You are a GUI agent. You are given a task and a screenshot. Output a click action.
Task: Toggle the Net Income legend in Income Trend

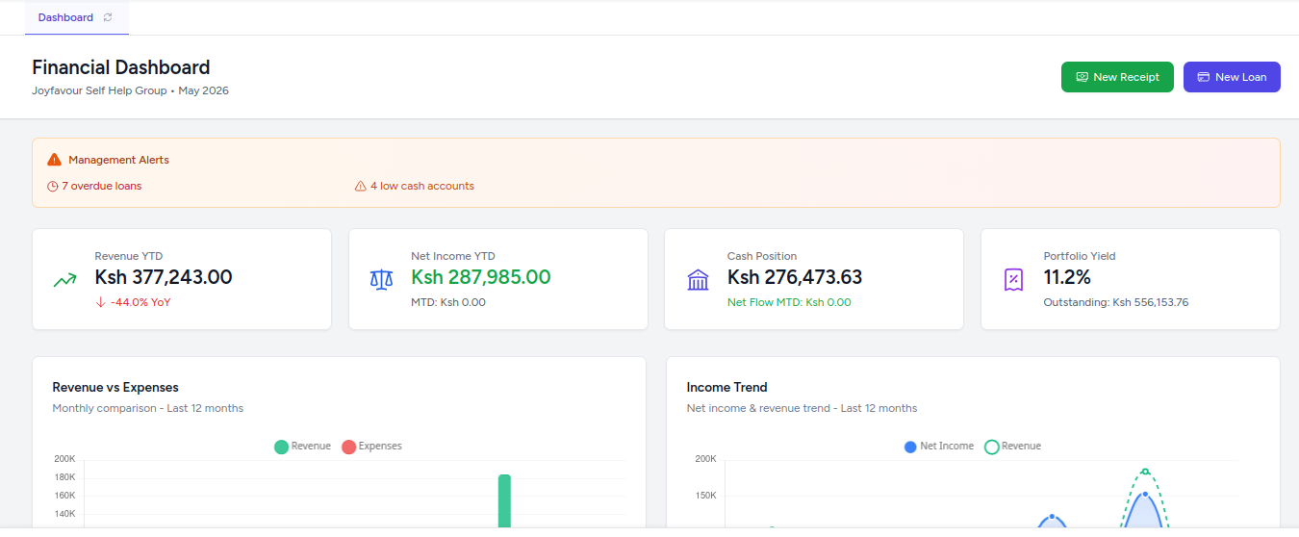(939, 447)
